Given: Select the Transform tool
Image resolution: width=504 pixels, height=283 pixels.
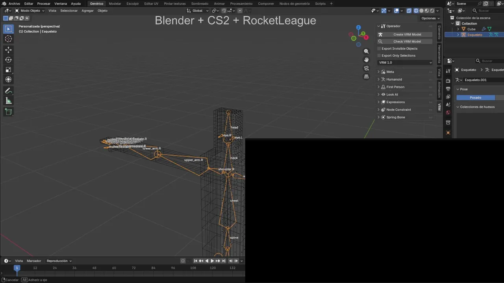Looking at the screenshot, I should pos(8,79).
